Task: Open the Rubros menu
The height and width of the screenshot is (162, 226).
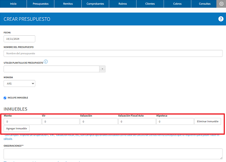Action: pos(123,4)
